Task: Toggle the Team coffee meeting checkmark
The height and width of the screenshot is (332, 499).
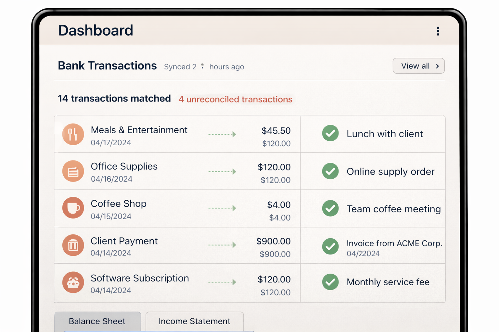Action: [330, 208]
